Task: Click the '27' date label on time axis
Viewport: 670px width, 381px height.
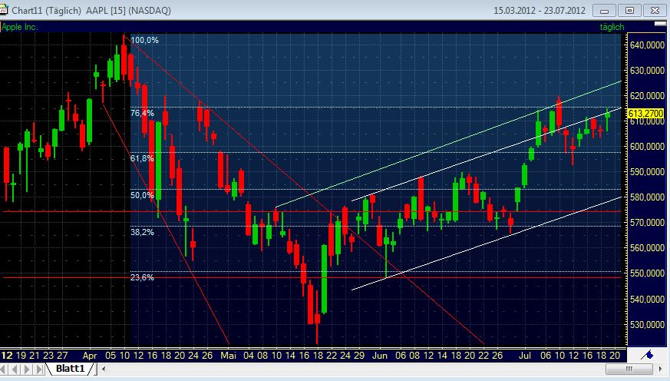Action: point(62,356)
